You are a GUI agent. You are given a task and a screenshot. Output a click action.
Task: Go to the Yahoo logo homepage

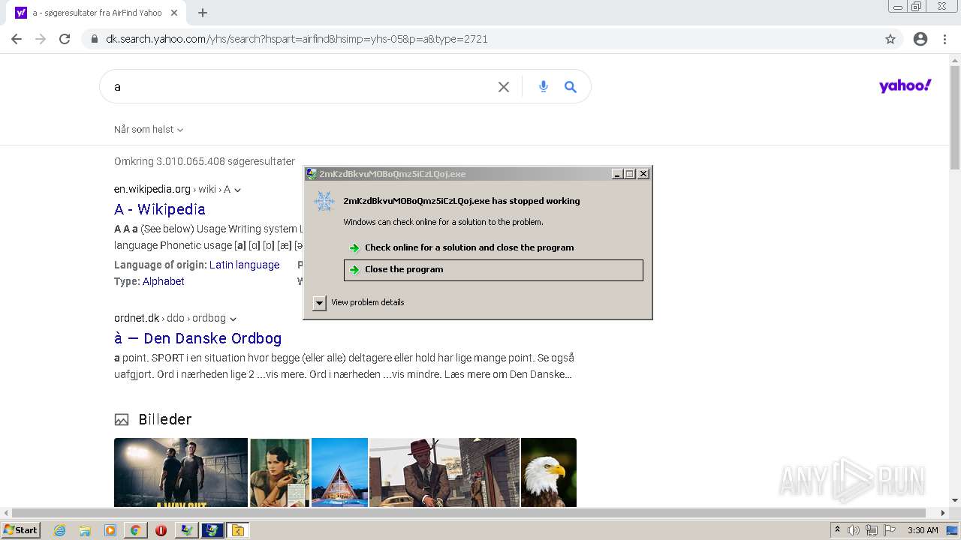(x=905, y=85)
